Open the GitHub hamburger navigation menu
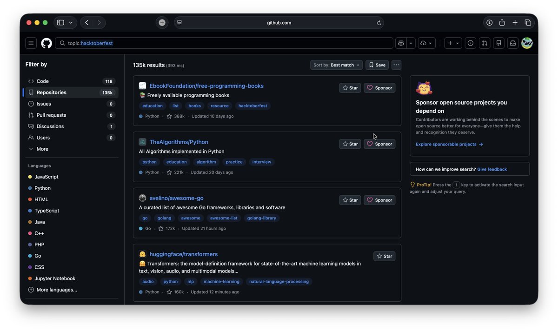The image size is (558, 331). click(31, 43)
